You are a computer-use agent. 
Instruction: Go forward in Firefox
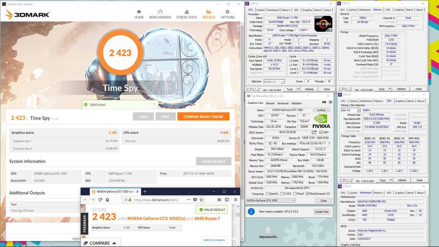93,200
